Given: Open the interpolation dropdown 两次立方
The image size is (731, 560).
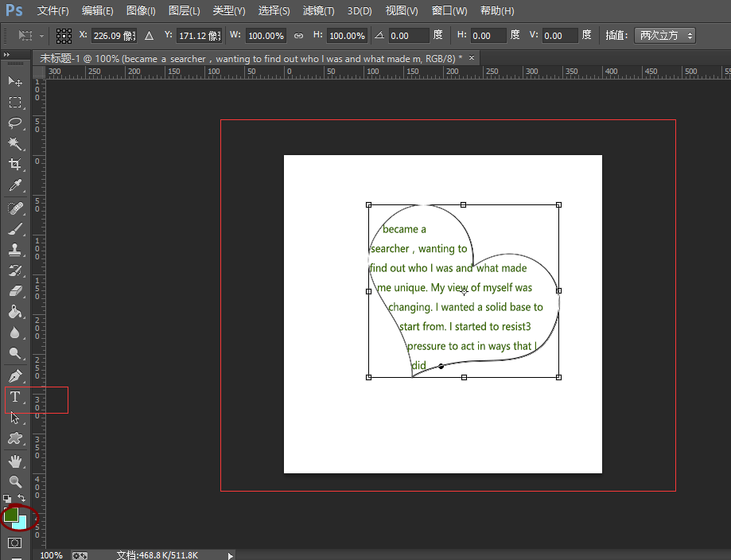Looking at the screenshot, I should point(666,36).
